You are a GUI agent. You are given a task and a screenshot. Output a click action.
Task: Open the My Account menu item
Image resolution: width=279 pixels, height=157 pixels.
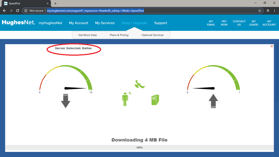(x=78, y=23)
